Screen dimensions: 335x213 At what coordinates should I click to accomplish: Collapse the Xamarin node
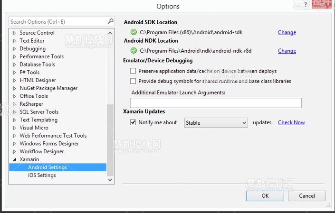click(15, 159)
